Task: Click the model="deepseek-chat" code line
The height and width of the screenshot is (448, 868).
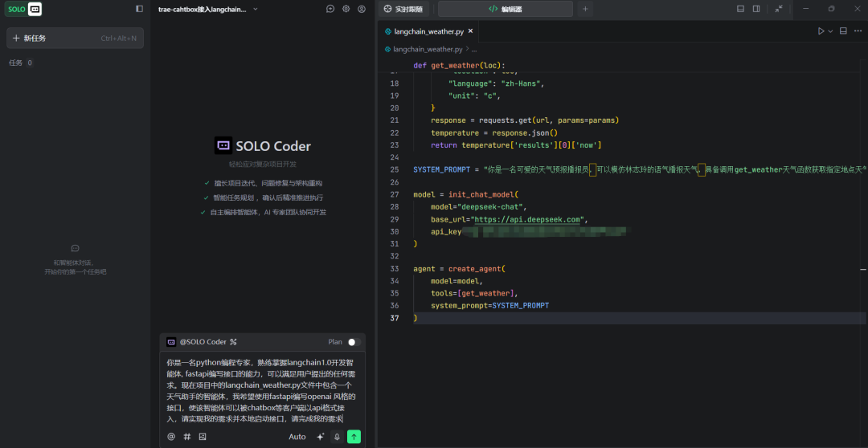Action: point(479,207)
